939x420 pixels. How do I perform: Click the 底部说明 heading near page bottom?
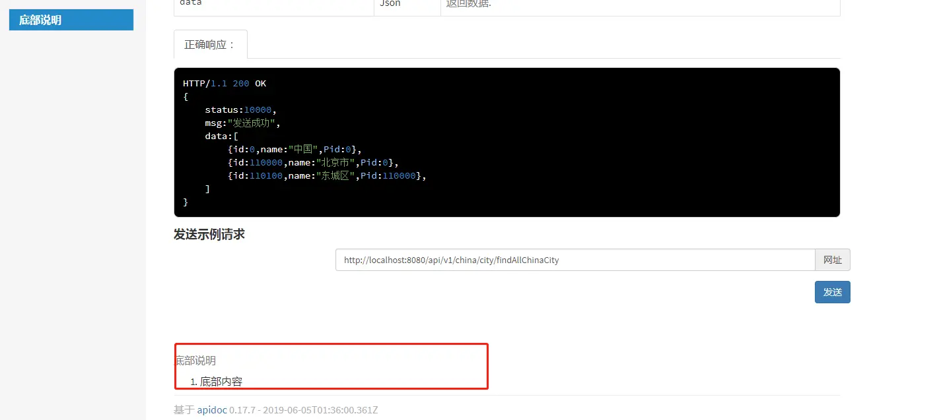point(195,361)
